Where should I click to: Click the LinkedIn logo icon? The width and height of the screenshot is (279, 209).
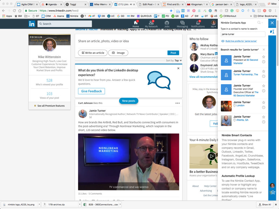tap(32, 24)
